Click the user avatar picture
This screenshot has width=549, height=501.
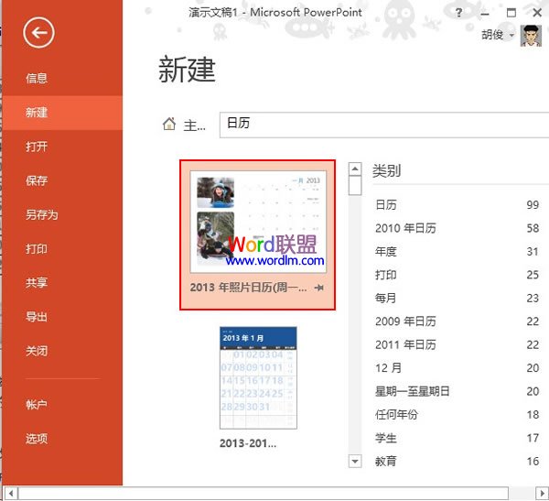coord(531,36)
